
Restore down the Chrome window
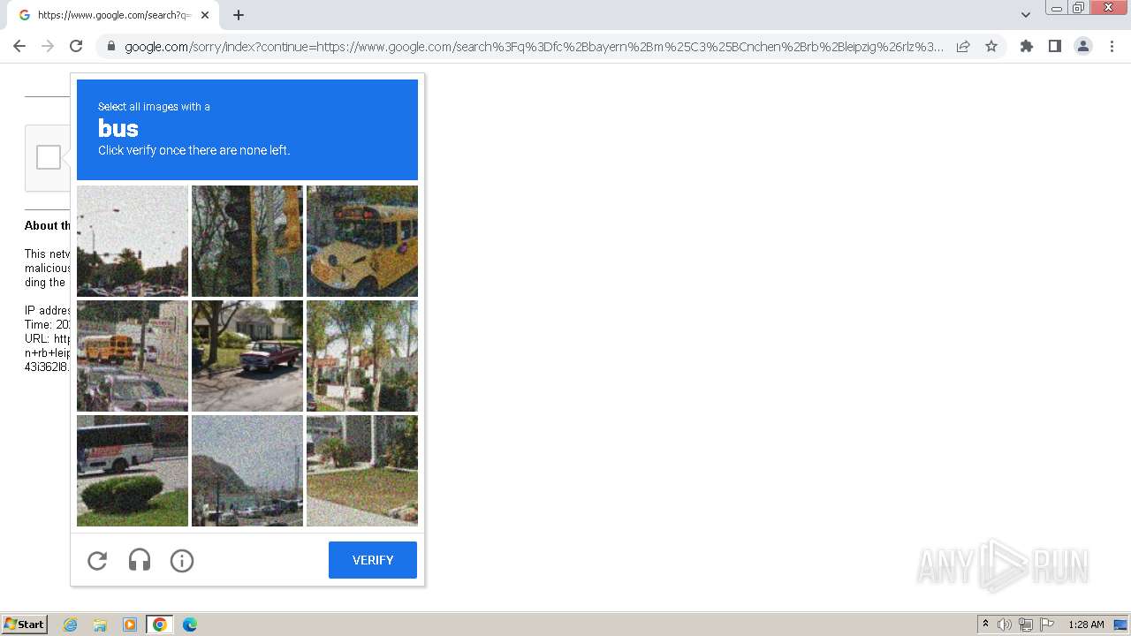[1079, 8]
